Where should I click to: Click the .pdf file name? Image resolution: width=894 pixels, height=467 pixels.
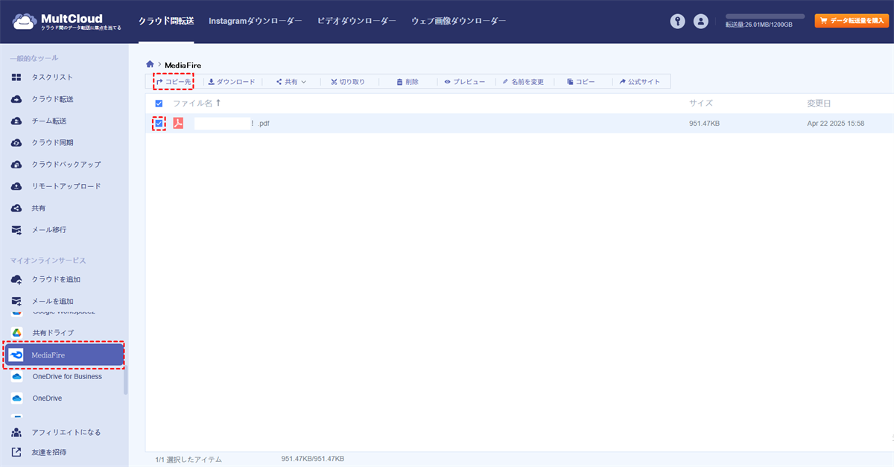coord(232,124)
